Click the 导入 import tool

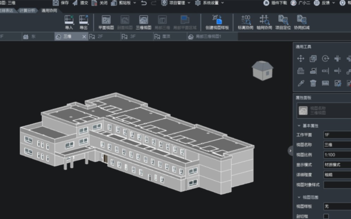click(x=69, y=23)
